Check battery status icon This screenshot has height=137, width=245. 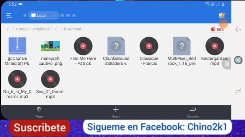(x=223, y=4)
